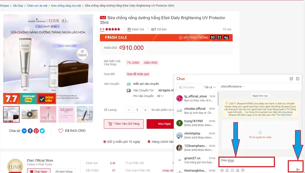The image size is (305, 173).
Task: Click Xem Shop button
Action: click(64, 171)
